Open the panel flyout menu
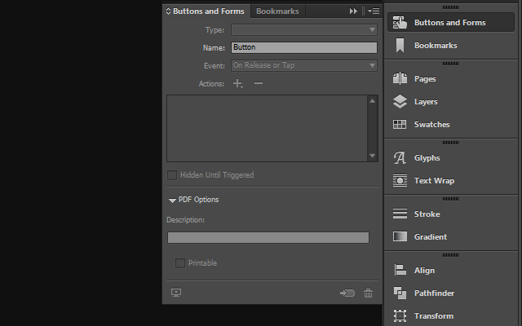 tap(374, 11)
